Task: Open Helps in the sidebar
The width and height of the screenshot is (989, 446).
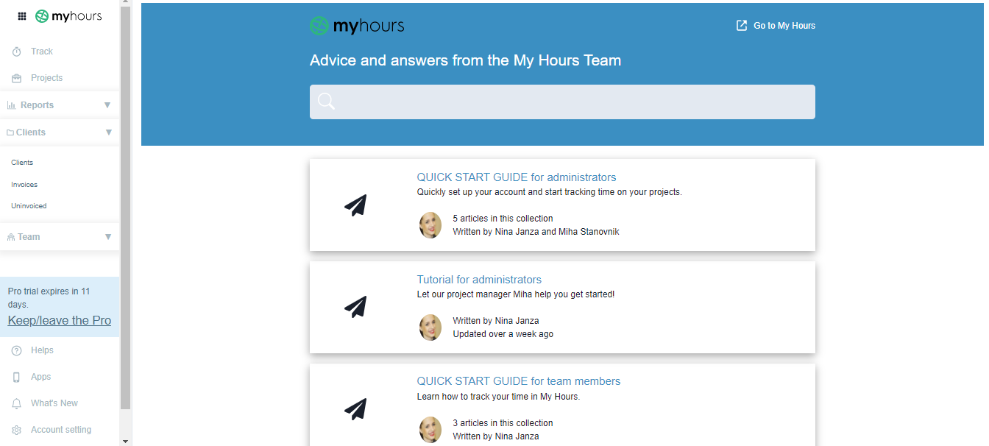Action: click(x=42, y=350)
